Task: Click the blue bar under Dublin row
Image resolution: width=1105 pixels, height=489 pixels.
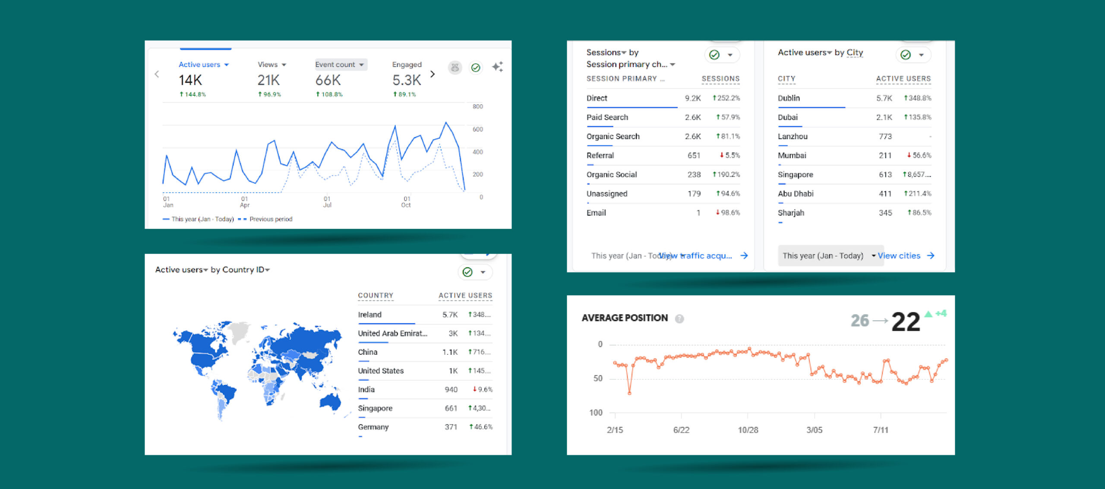Action: point(811,107)
